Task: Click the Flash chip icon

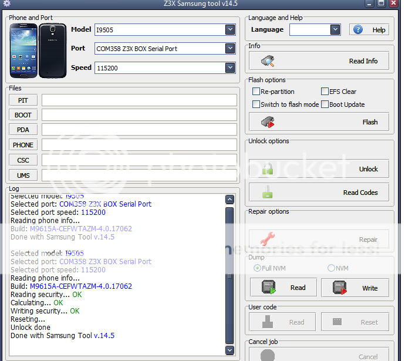Action: coord(268,122)
